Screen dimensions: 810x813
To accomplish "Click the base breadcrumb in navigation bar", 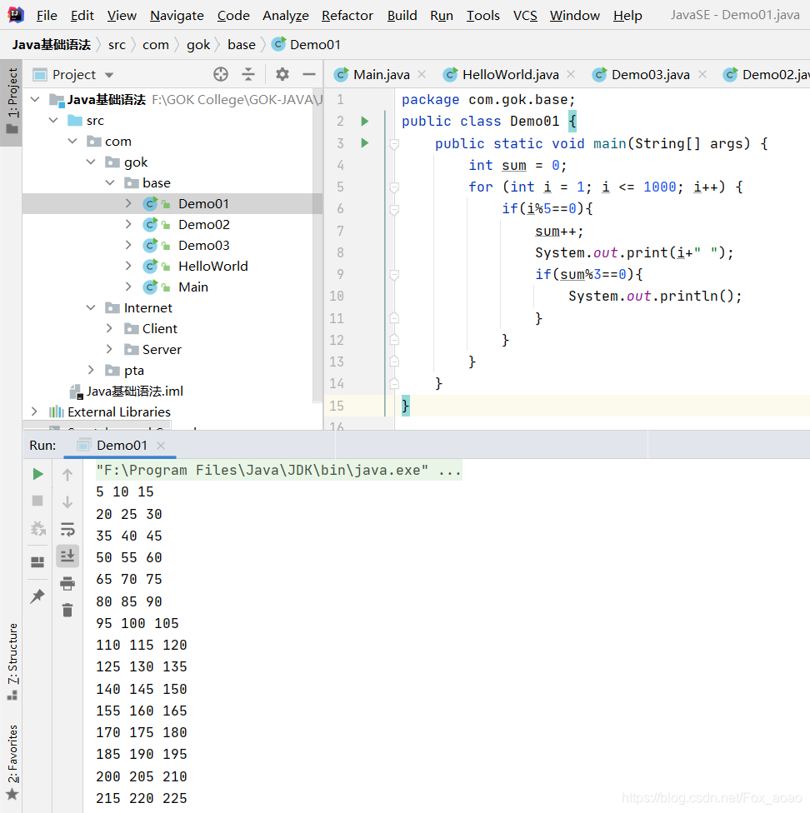I will (241, 45).
